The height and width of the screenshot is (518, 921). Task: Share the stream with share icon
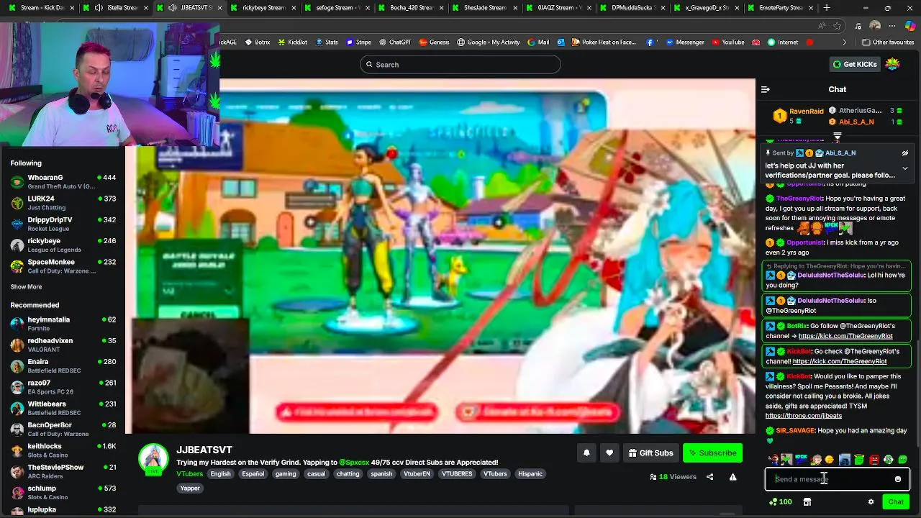[709, 476]
